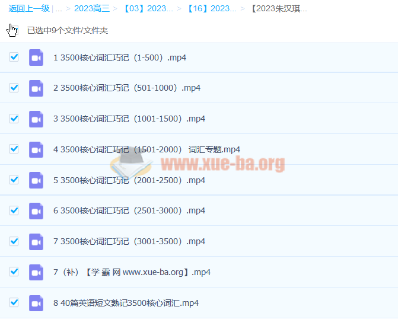Open 8 40篇英语短文熟记3500核心词汇.mp4
This screenshot has width=398, height=329.
click(126, 303)
